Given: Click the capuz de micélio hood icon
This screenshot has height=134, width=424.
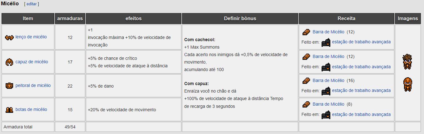Looking at the screenshot, I should [9, 62].
